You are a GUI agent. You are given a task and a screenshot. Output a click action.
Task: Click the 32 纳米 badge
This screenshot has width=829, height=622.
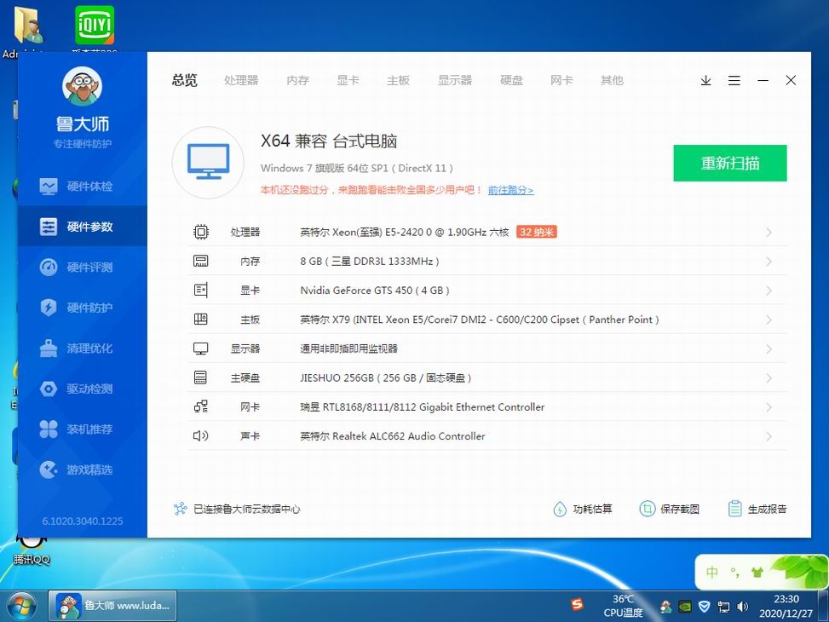click(537, 233)
